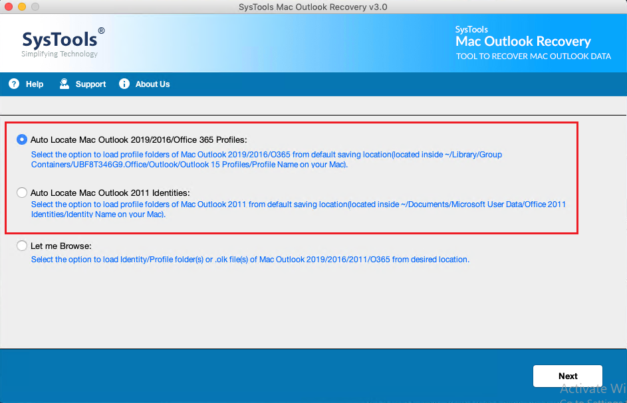The height and width of the screenshot is (403, 627).
Task: Click the Mac Outlook Recovery branding top right
Action: point(523,41)
